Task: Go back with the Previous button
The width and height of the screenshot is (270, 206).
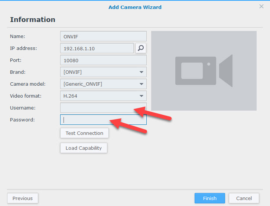Action: (x=23, y=198)
